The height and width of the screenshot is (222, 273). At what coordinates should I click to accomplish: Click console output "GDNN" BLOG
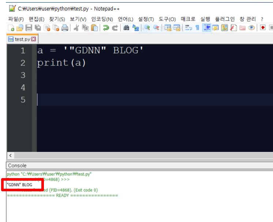pos(19,185)
